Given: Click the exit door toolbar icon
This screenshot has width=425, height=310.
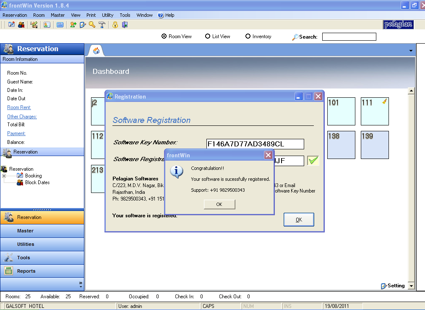Looking at the screenshot, I should tap(125, 25).
